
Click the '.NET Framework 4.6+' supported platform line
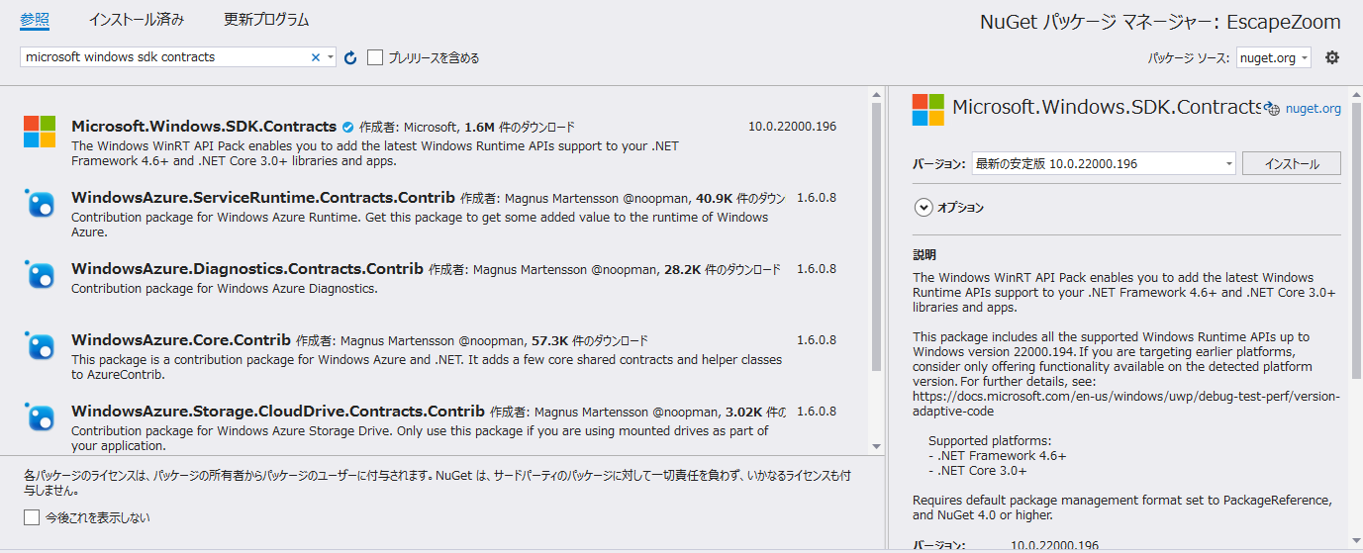click(997, 456)
